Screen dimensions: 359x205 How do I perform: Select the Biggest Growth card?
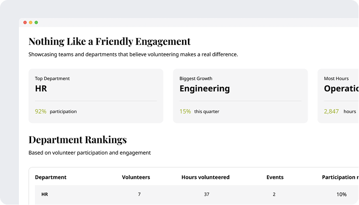point(240,95)
